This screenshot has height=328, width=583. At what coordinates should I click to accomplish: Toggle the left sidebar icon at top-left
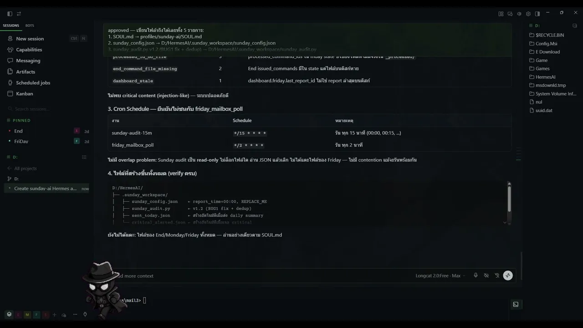coord(10,14)
